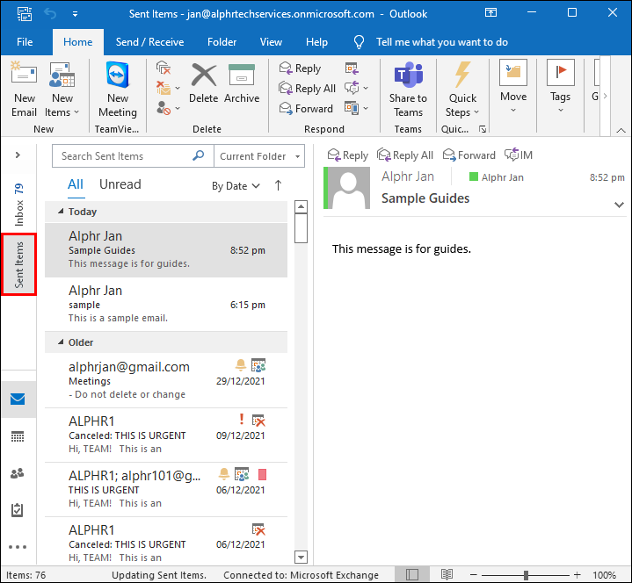Toggle sort order arrow next to By Date

click(279, 185)
